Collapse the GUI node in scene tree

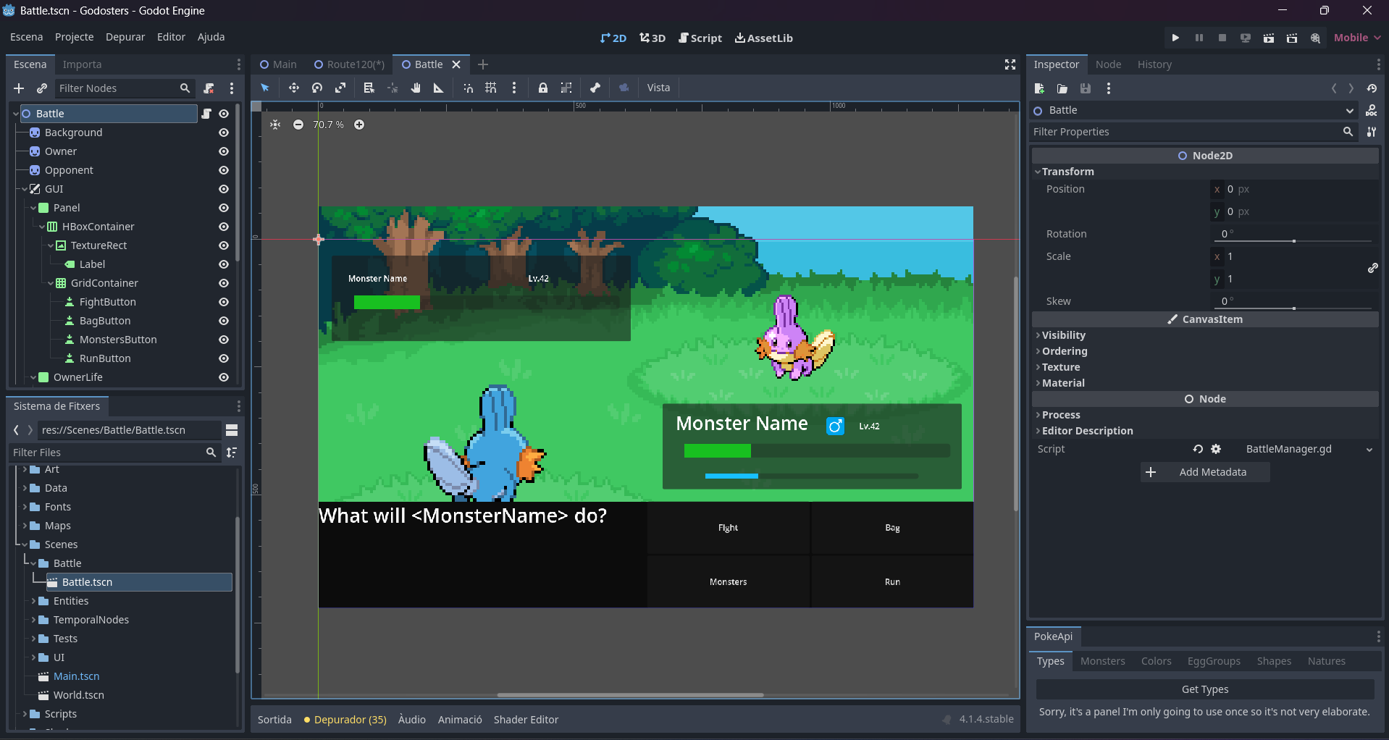(x=25, y=189)
